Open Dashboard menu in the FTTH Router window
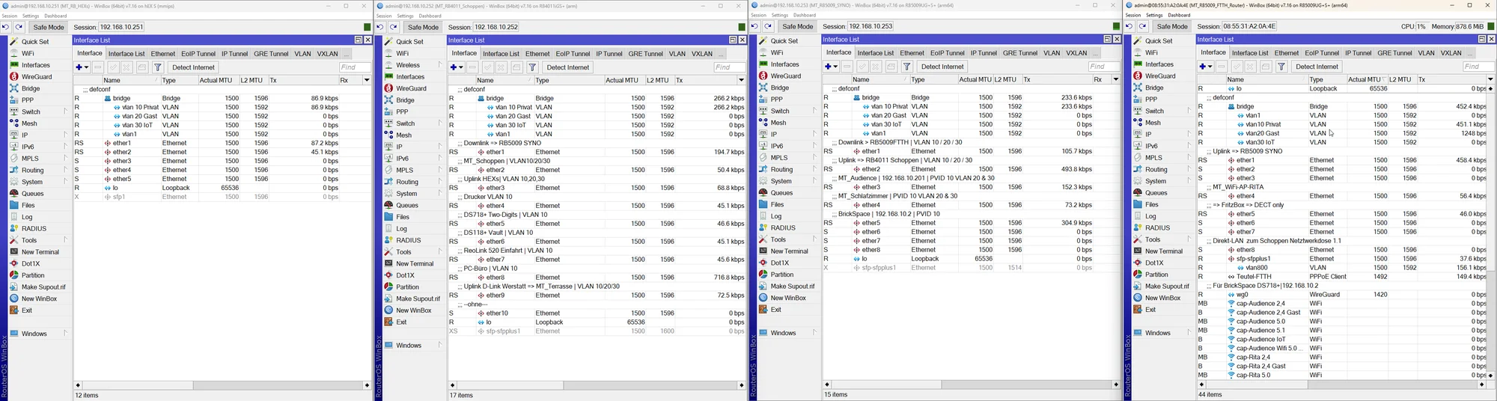Viewport: 1497px width, 401px height. pyautogui.click(x=1179, y=15)
